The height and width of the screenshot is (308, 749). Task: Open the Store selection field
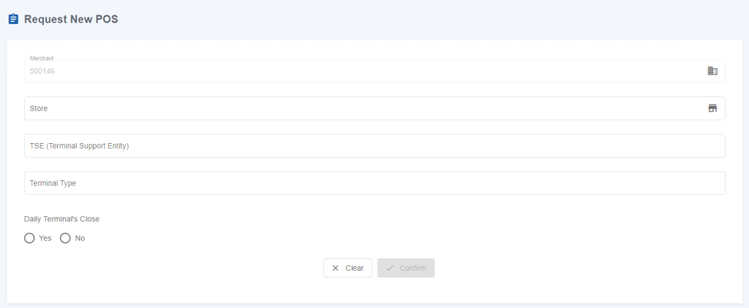point(374,108)
